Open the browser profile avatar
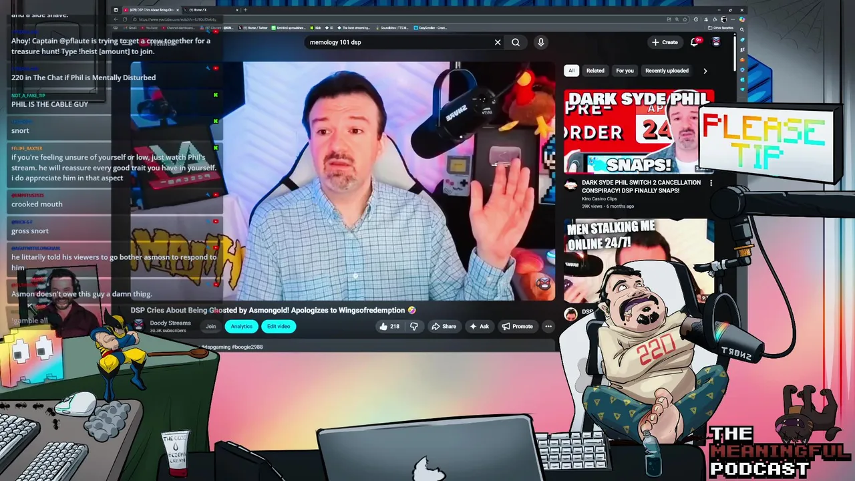Viewport: 855px width, 481px height. pos(723,19)
